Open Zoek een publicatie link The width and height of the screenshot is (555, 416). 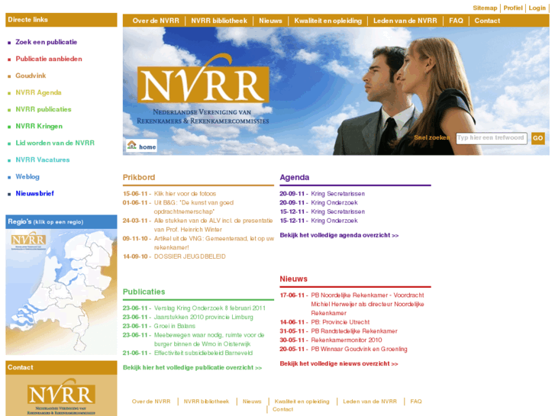(47, 42)
